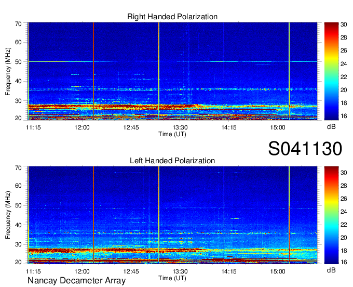Click the 24 dB label on bottom colorbar
Image resolution: width=353 pixels, height=287 pixels.
click(344, 212)
